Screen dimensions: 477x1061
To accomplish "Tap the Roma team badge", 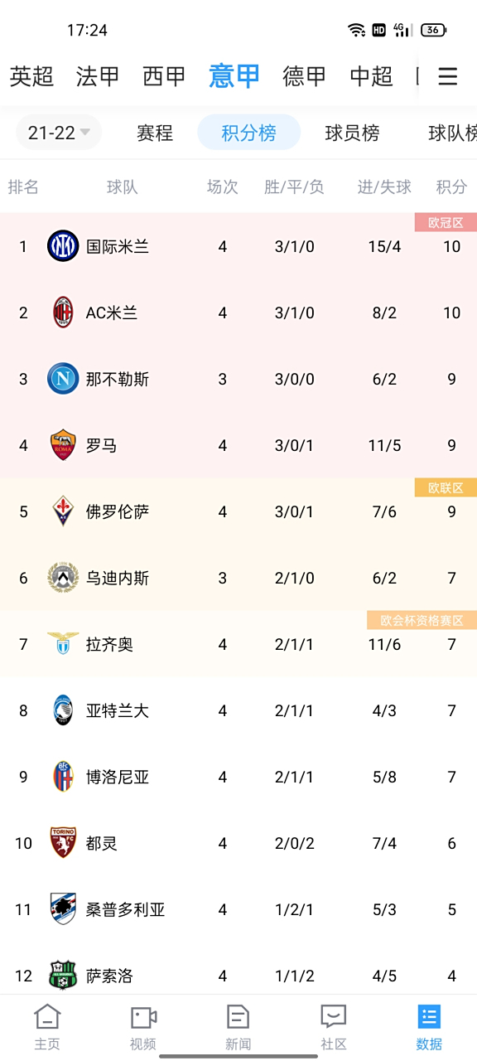I will tap(62, 445).
